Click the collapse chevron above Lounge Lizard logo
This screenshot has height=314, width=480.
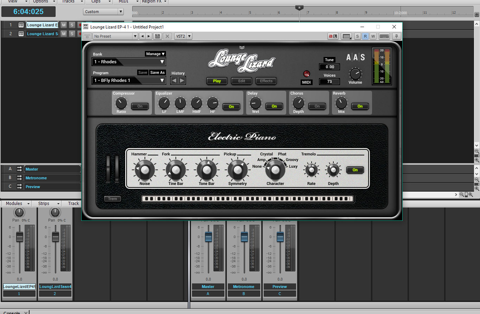tap(242, 47)
